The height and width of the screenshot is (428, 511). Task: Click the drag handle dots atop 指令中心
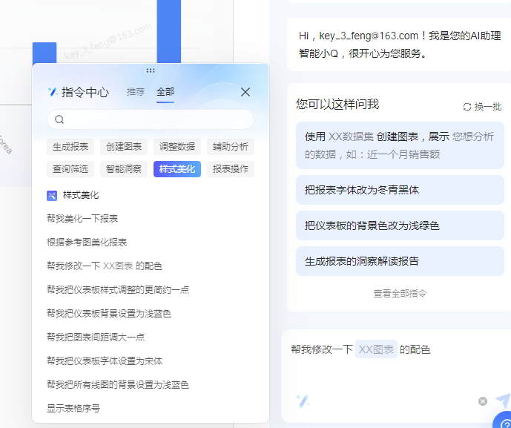(x=151, y=70)
